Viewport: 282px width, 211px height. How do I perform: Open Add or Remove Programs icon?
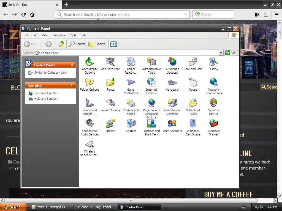[x=131, y=66]
